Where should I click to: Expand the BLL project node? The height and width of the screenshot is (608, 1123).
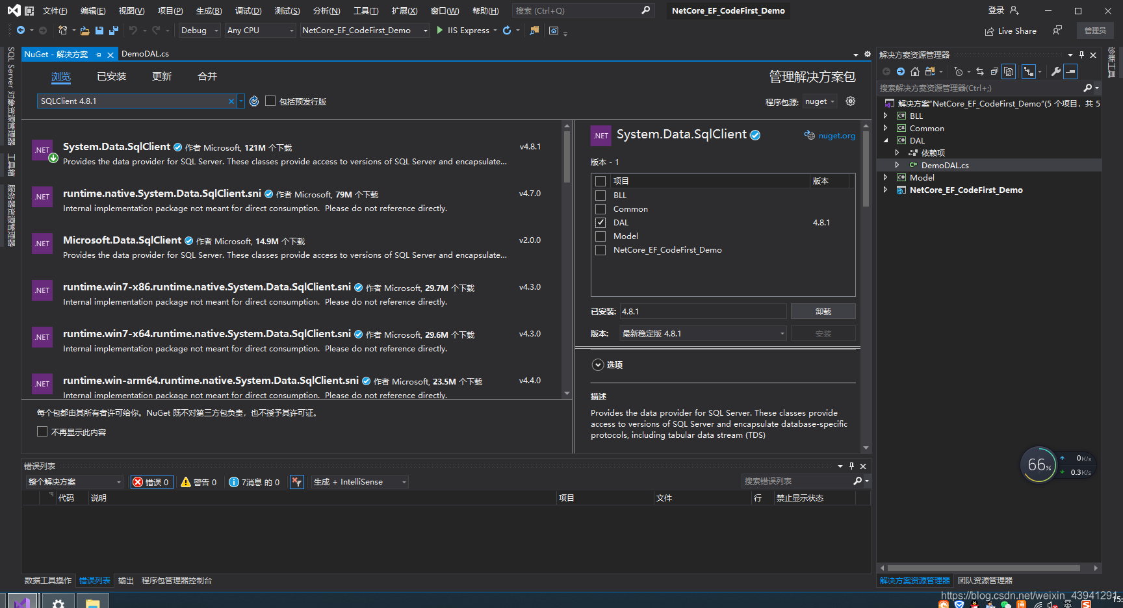coord(885,116)
